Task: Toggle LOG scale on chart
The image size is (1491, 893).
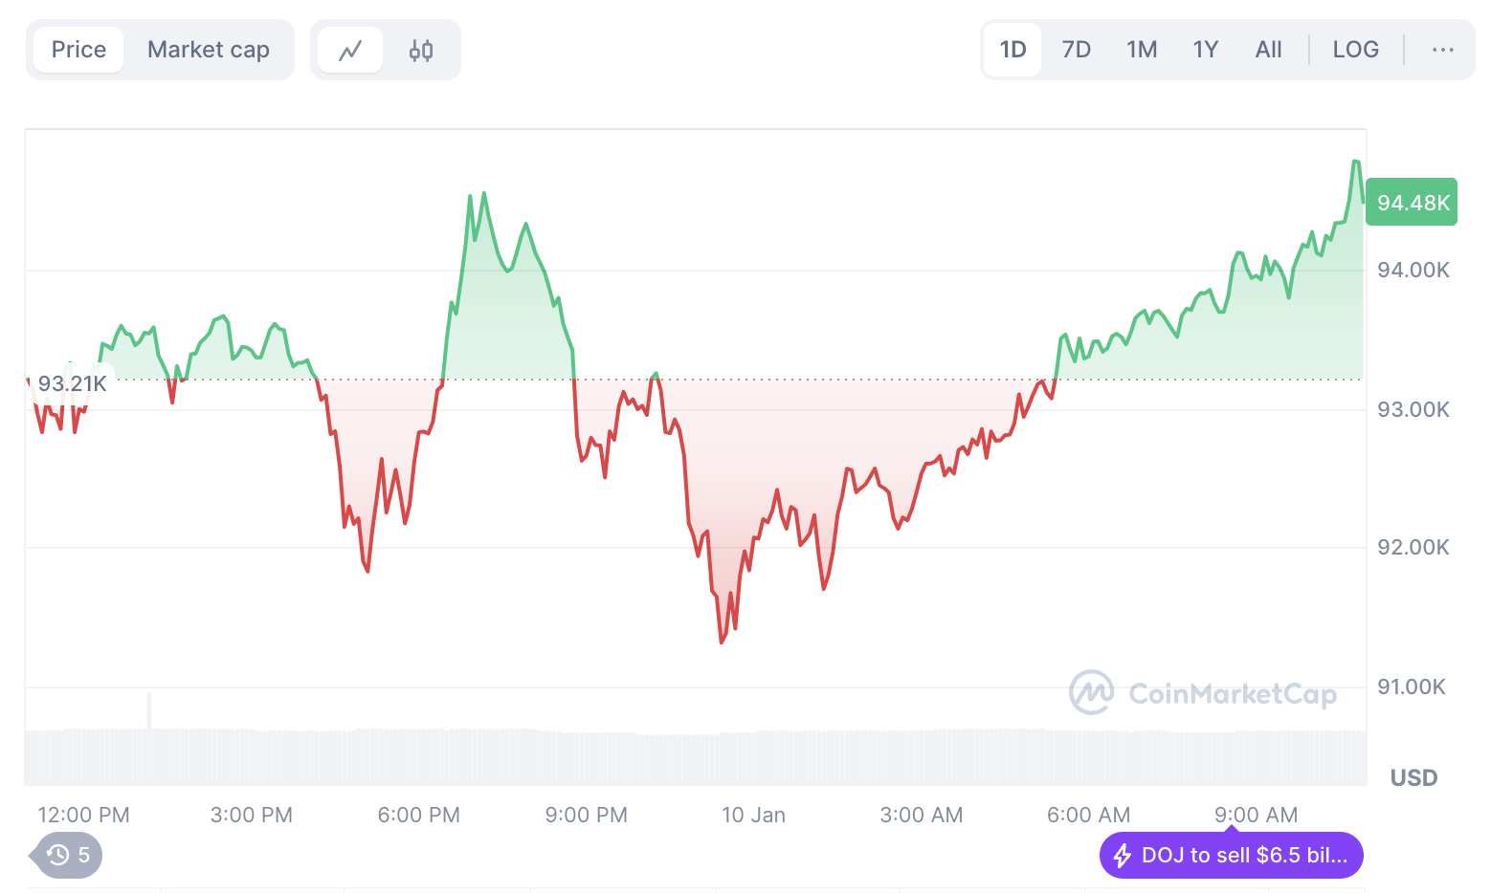Action: click(1355, 50)
